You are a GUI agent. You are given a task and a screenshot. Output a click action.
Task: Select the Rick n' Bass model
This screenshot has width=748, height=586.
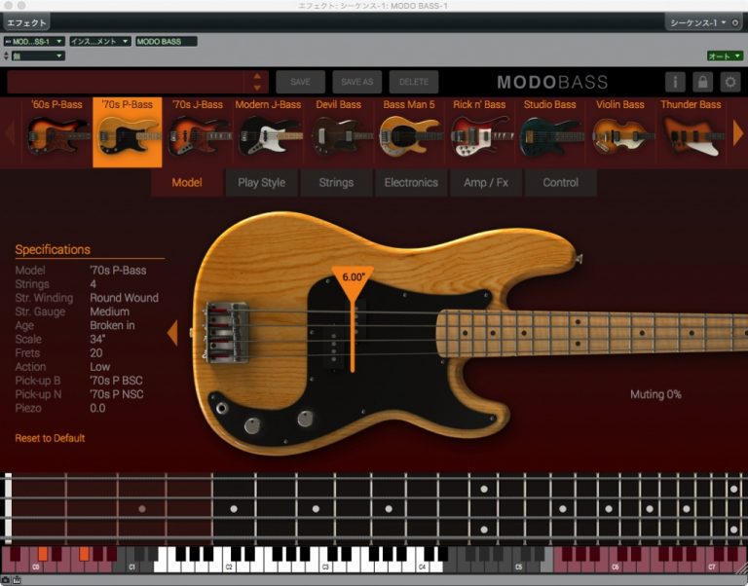pos(479,132)
